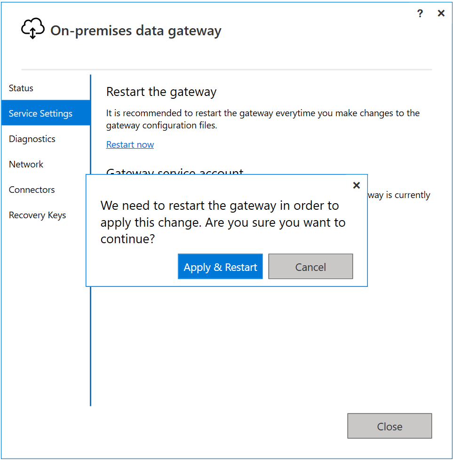Viewport: 453px width, 460px height.
Task: Open the Recovery Keys tab
Action: (38, 215)
